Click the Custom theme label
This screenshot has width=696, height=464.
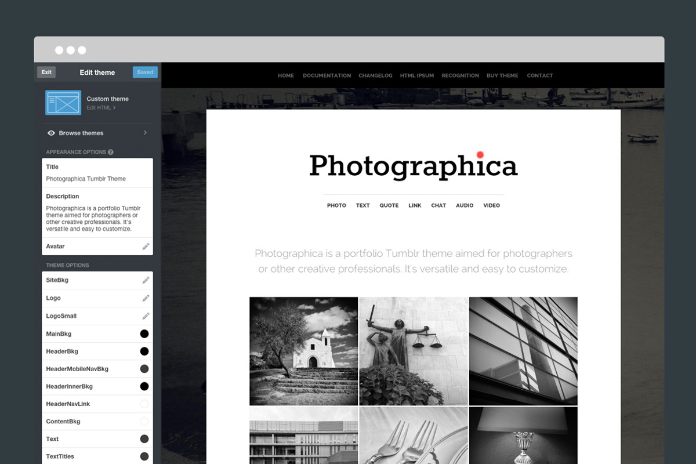point(108,99)
